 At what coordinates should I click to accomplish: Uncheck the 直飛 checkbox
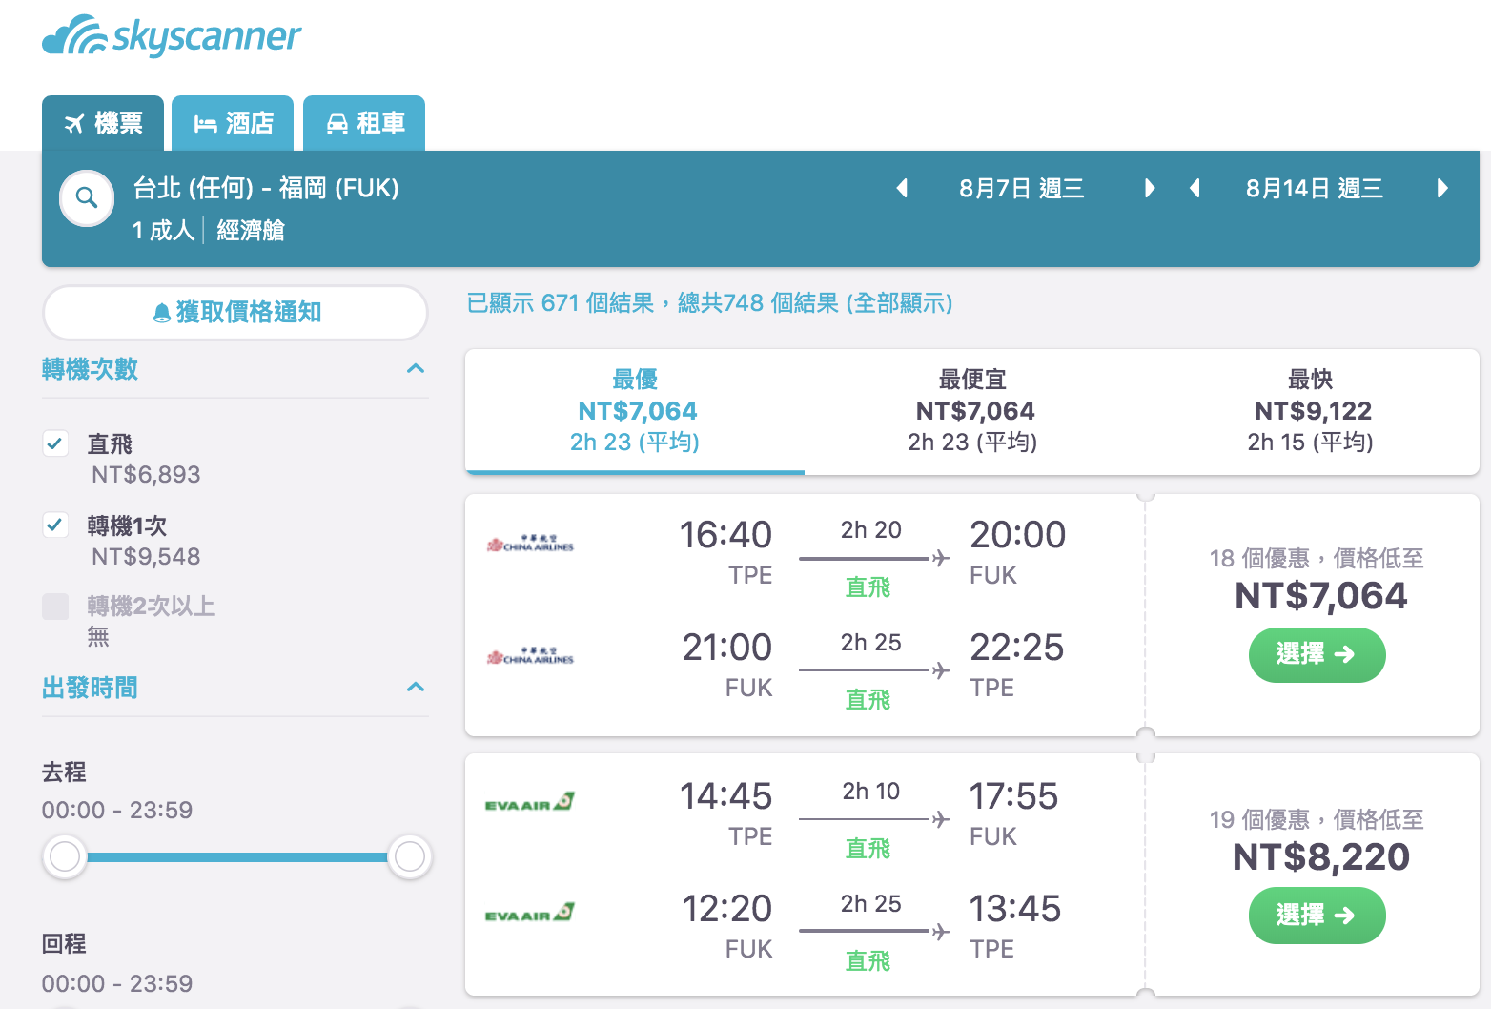pos(55,443)
